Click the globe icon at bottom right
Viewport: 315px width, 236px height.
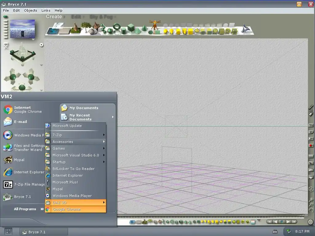(311, 222)
